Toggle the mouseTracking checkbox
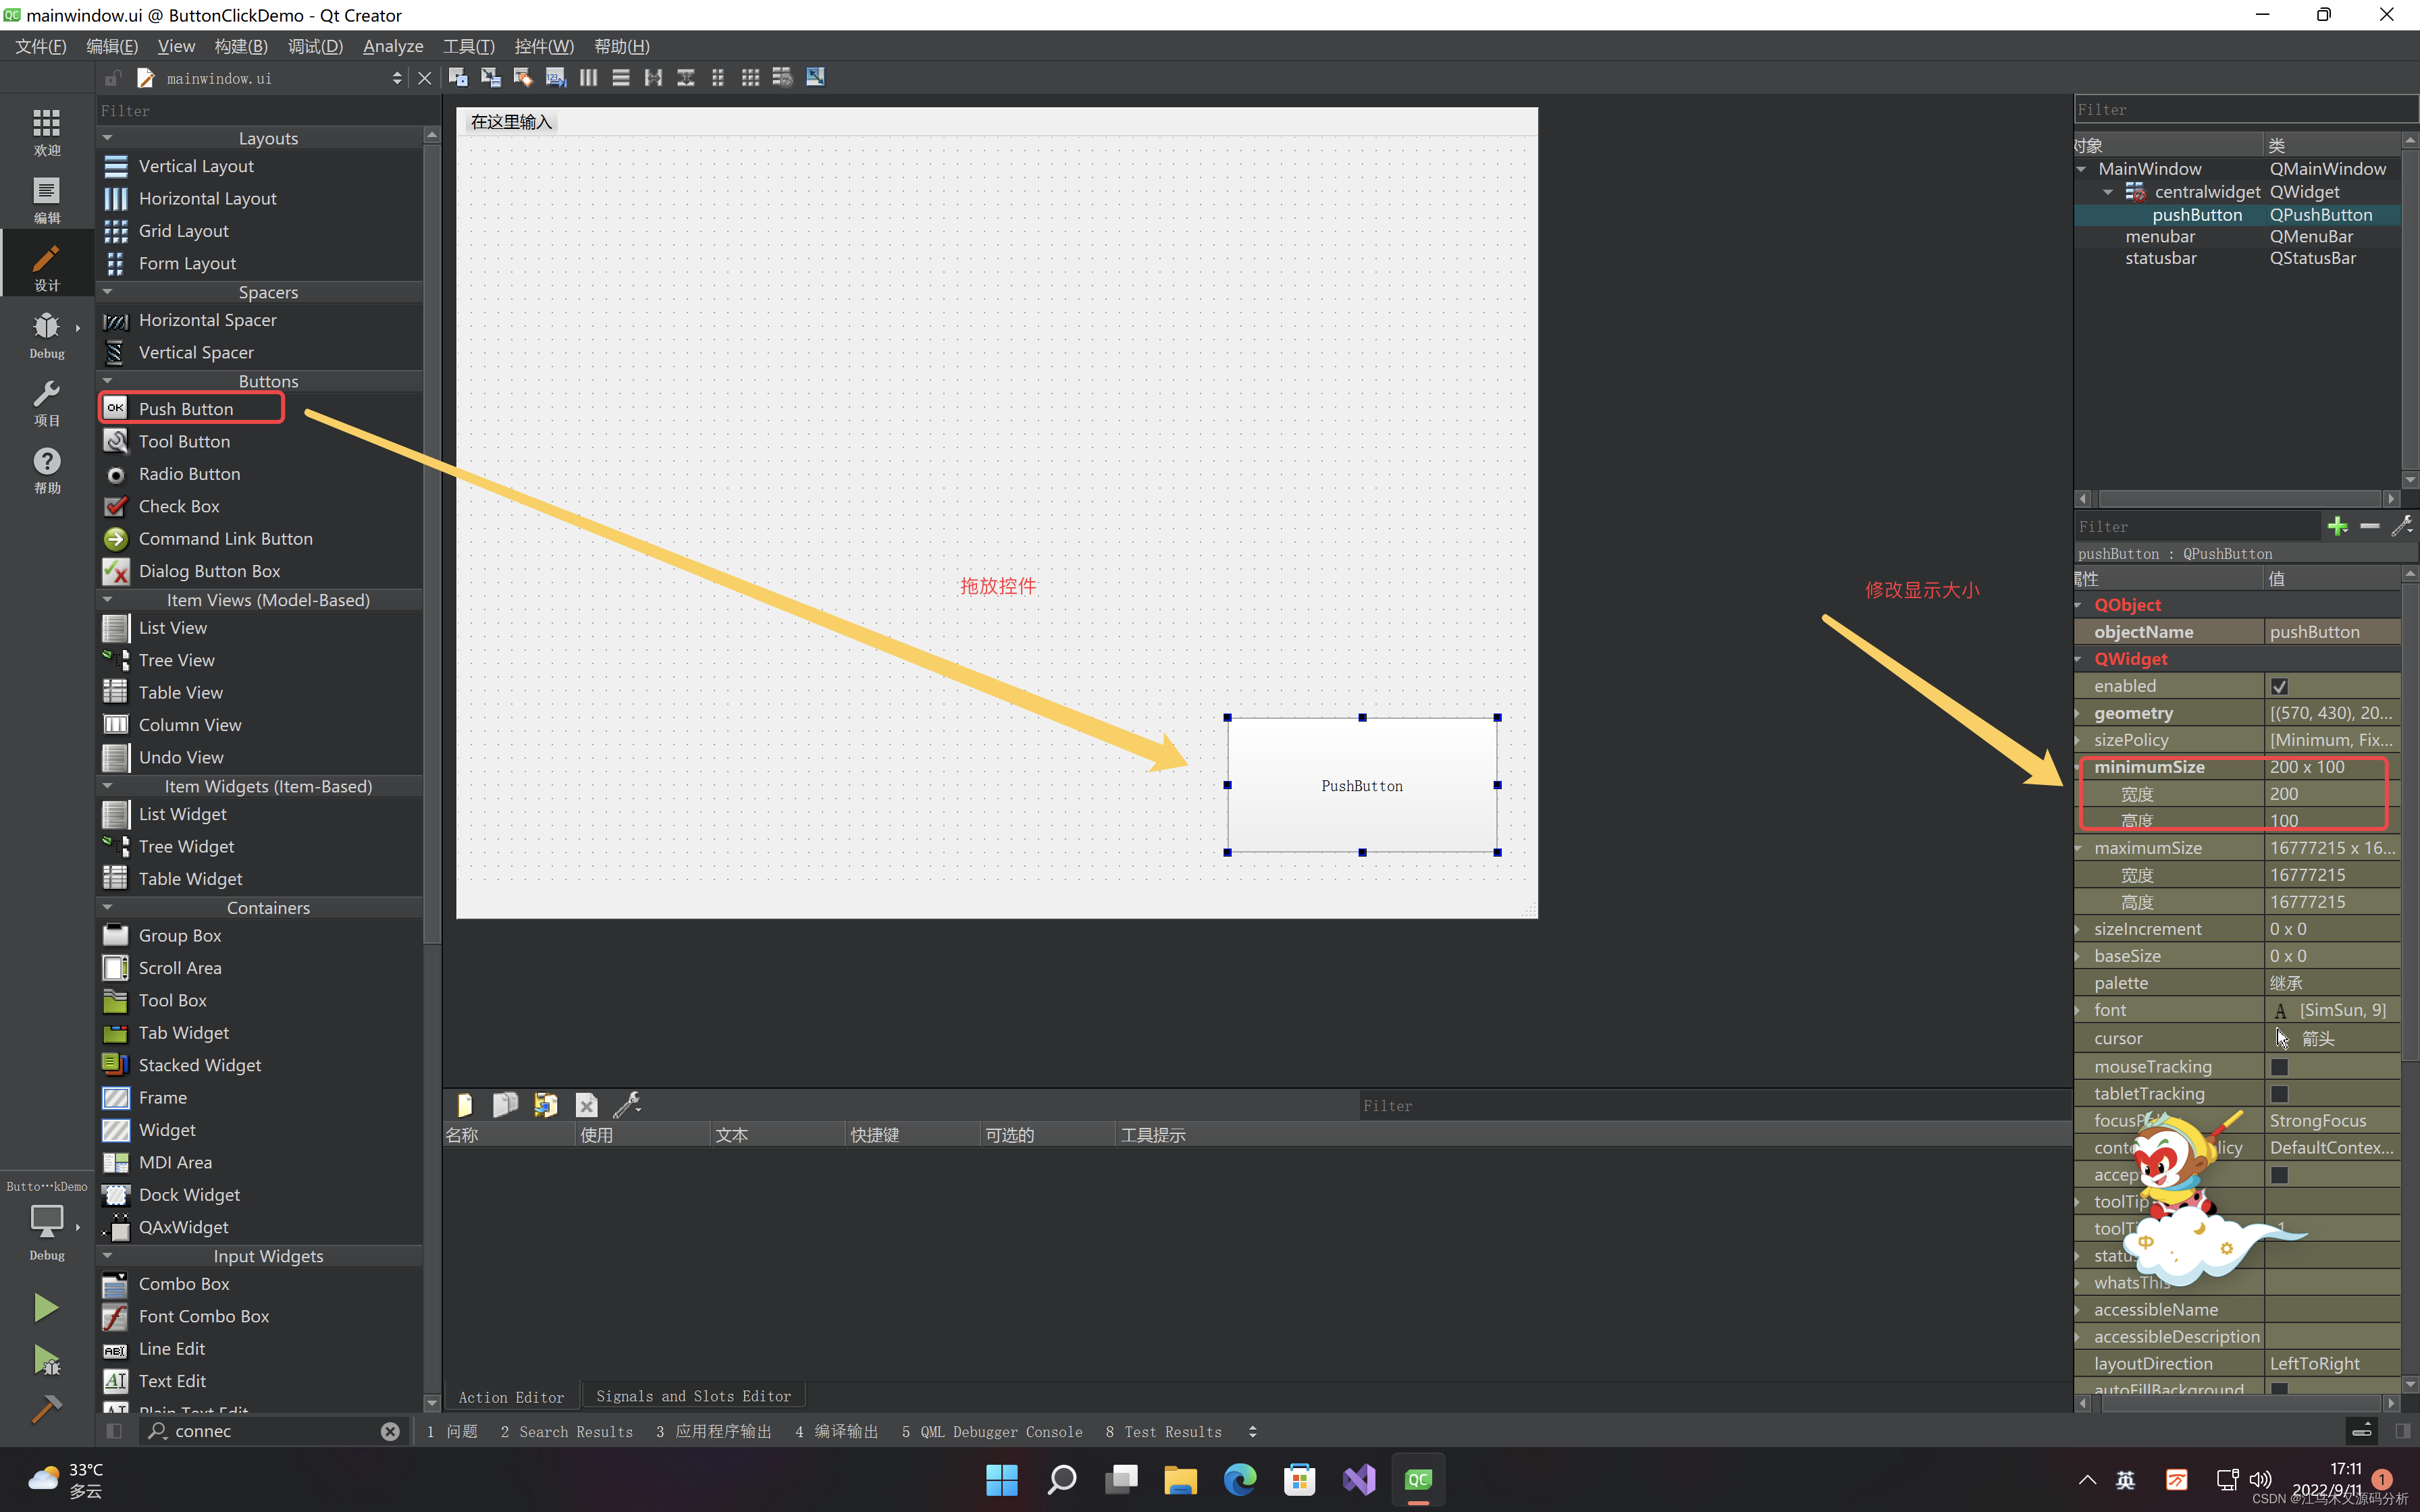Image resolution: width=2420 pixels, height=1512 pixels. tap(2279, 1067)
